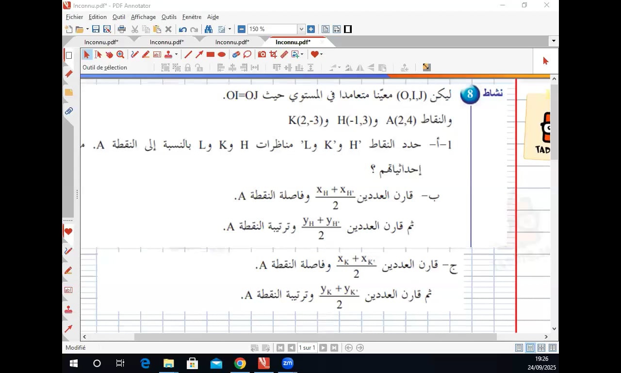Open Google Chrome from the taskbar

point(240,363)
